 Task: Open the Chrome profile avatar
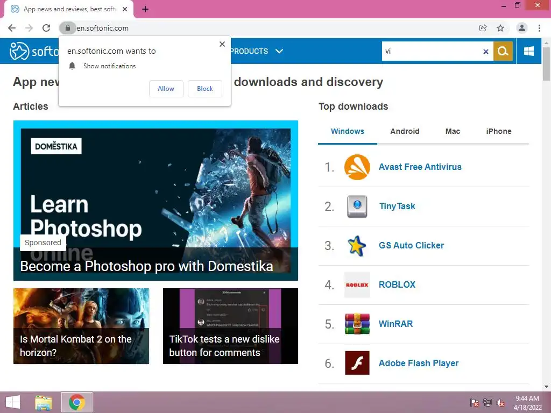tap(522, 28)
